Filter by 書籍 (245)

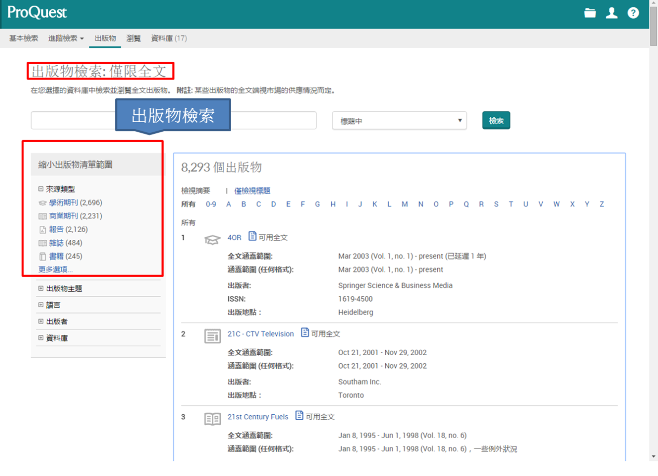coord(65,256)
